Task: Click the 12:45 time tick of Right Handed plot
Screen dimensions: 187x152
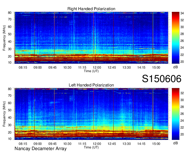Action: click(112, 67)
